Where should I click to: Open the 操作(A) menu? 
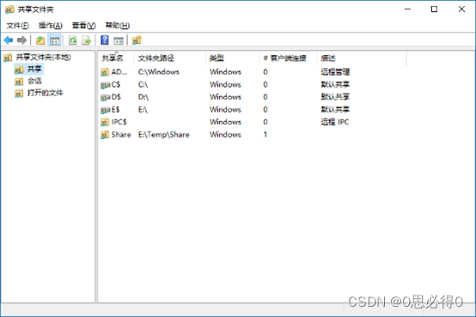pos(51,26)
